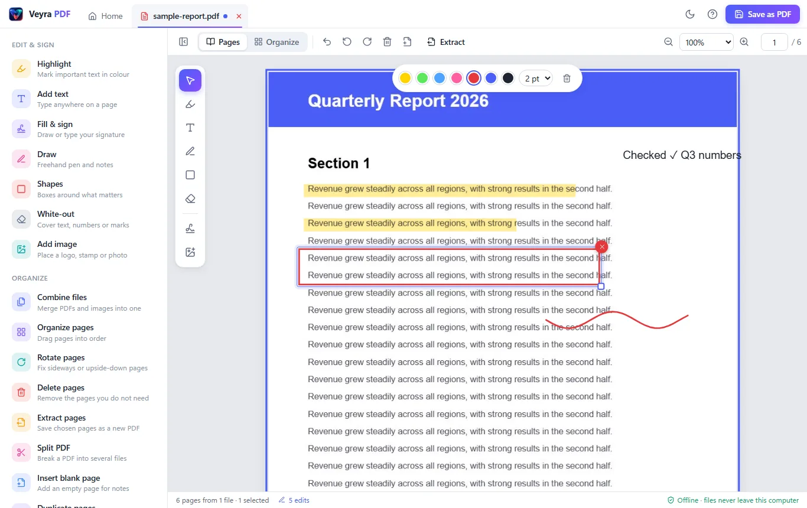Screen dimensions: 807x508
Task: Undo the last edit
Action: [327, 42]
